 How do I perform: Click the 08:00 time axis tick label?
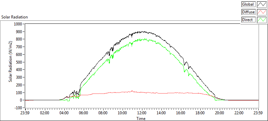[x=103, y=113]
